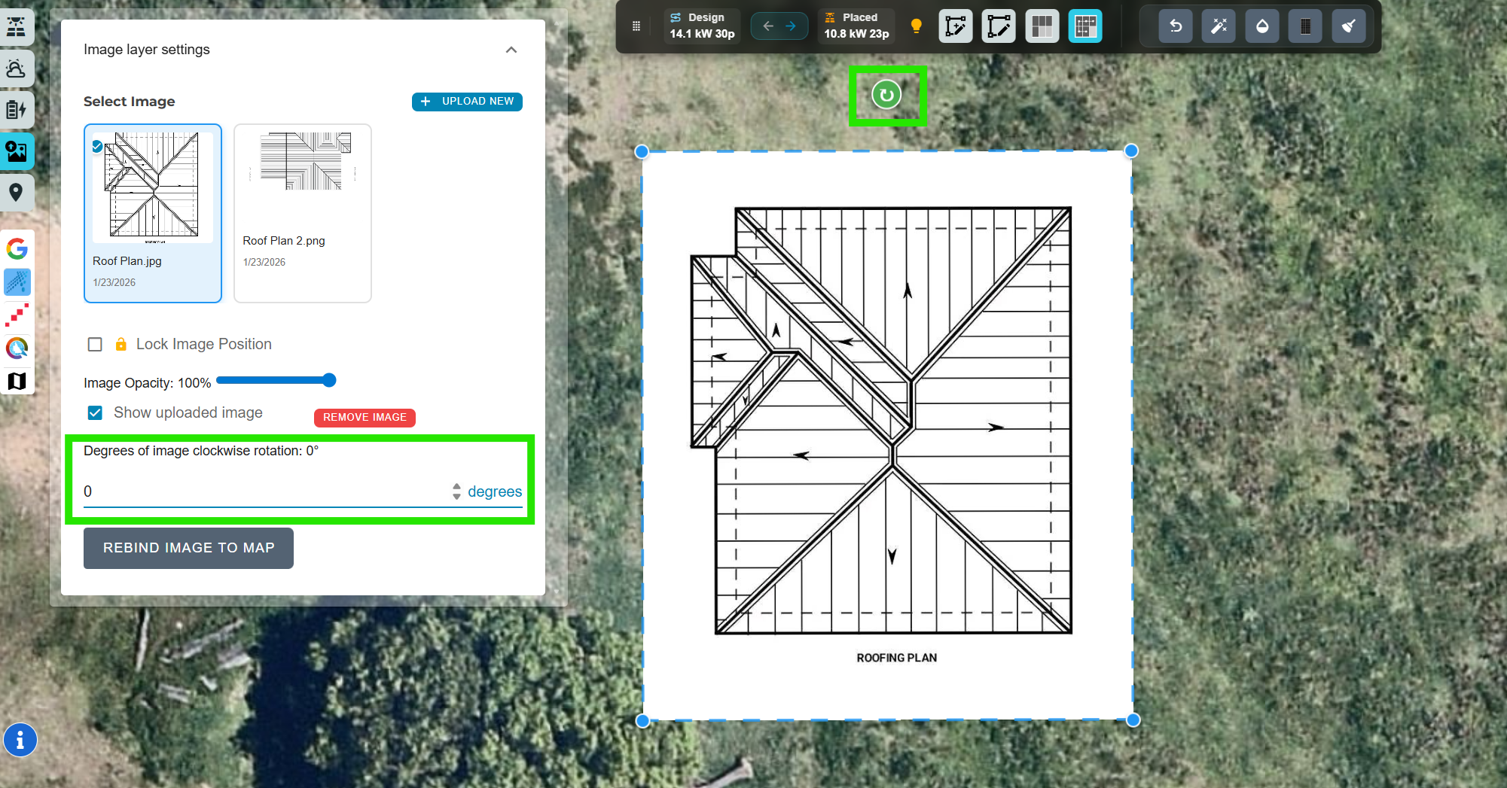The width and height of the screenshot is (1507, 788).
Task: Click the weather sun-cloud sidebar icon
Action: pos(16,69)
